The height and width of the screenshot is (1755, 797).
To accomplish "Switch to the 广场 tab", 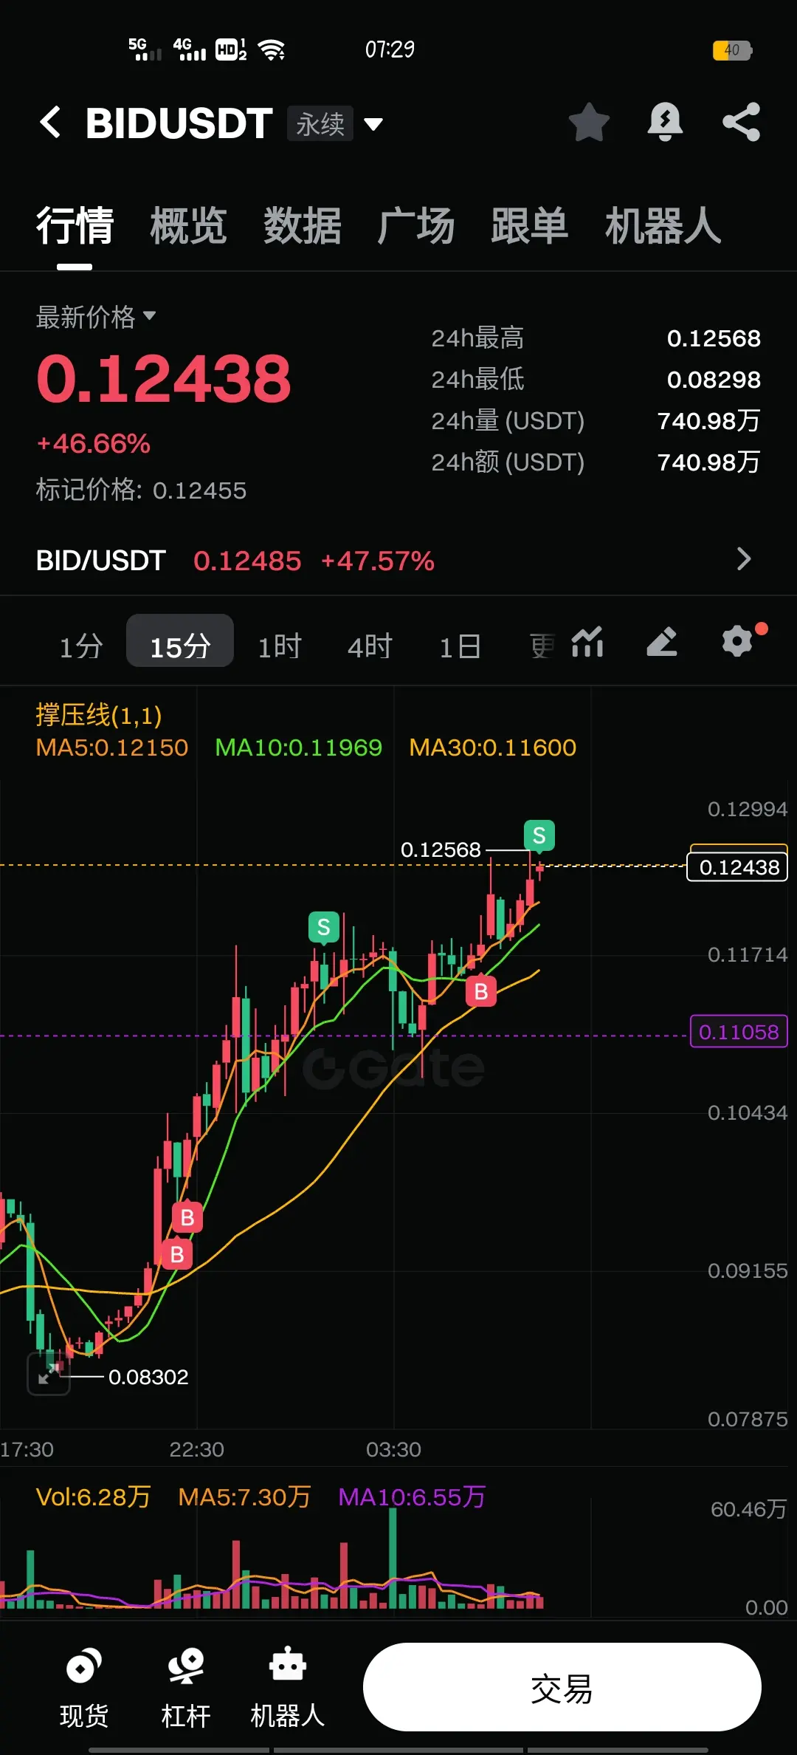I will 415,225.
